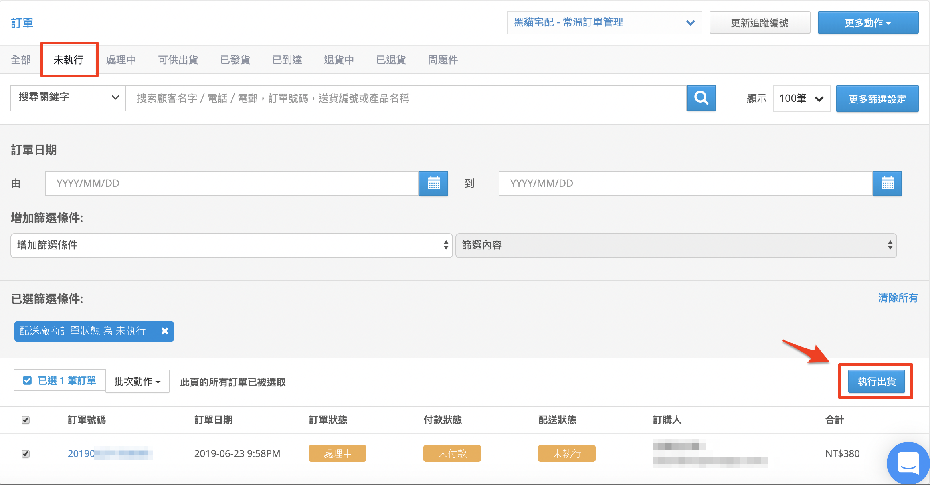This screenshot has width=930, height=485.
Task: Click the 執行出貨 button
Action: pyautogui.click(x=876, y=381)
